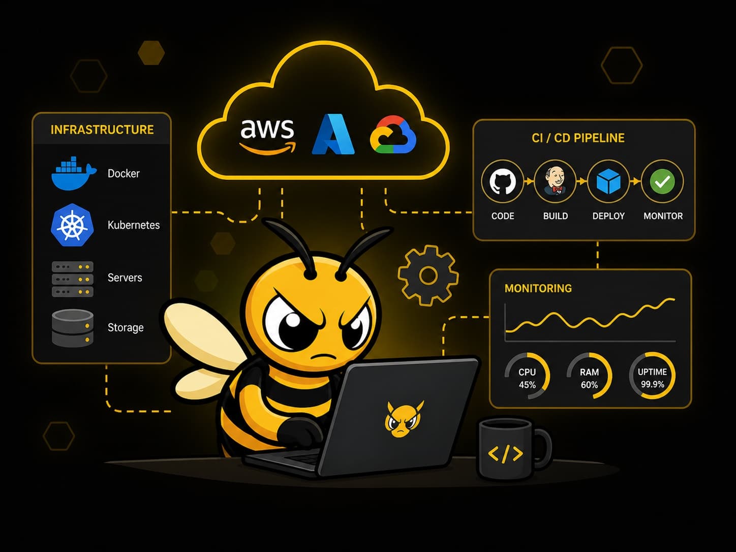Click the INFRASTRUCTURE panel header
This screenshot has height=552, width=736.
click(102, 130)
